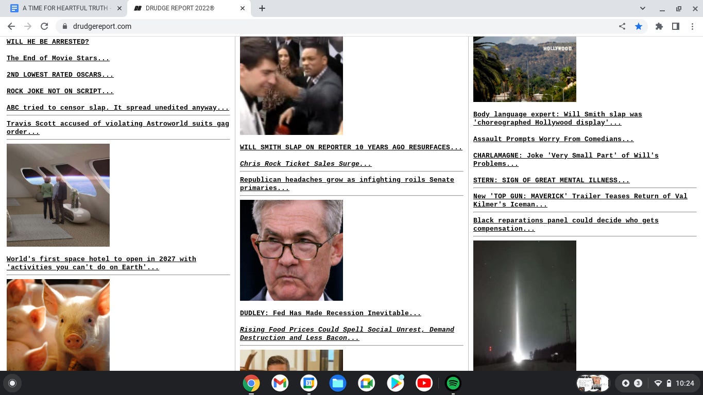Select the DRUDGE REPORT 2022 tab
703x395 pixels.
(x=189, y=8)
